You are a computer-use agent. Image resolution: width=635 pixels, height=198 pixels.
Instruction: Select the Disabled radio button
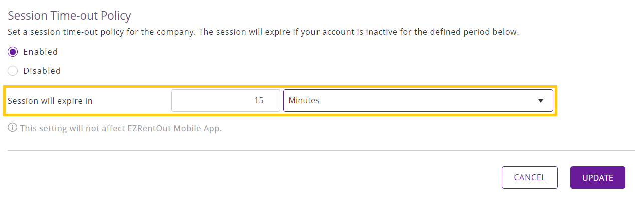tap(13, 71)
